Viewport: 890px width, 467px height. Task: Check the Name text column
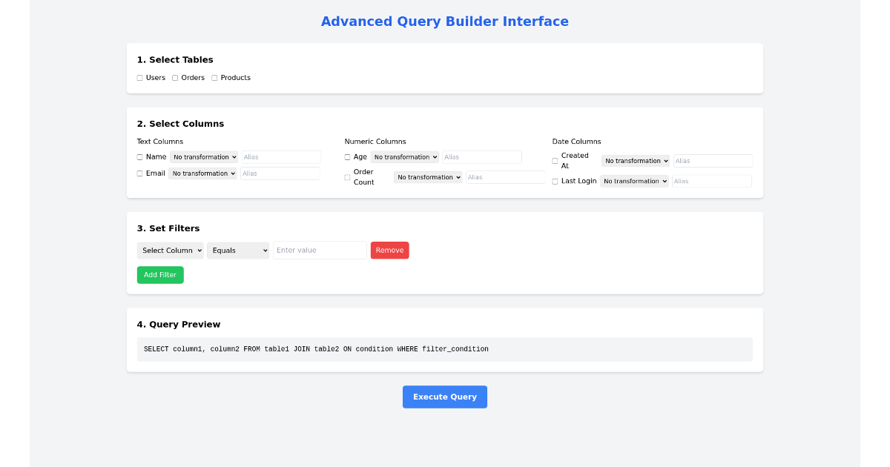pyautogui.click(x=139, y=156)
